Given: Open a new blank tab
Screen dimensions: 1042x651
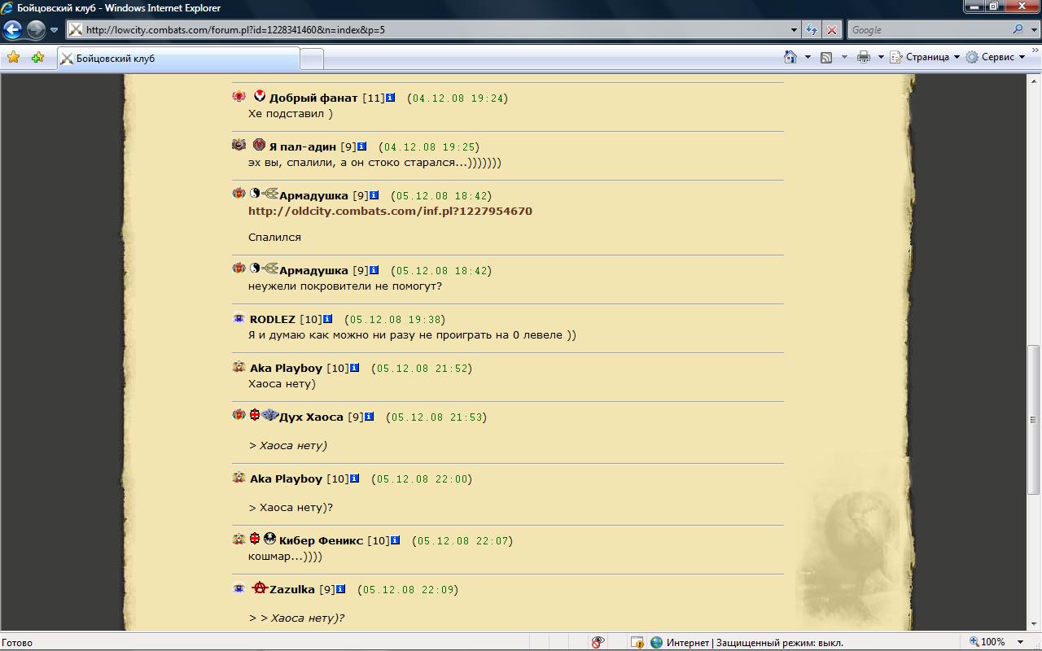Looking at the screenshot, I should coord(312,59).
